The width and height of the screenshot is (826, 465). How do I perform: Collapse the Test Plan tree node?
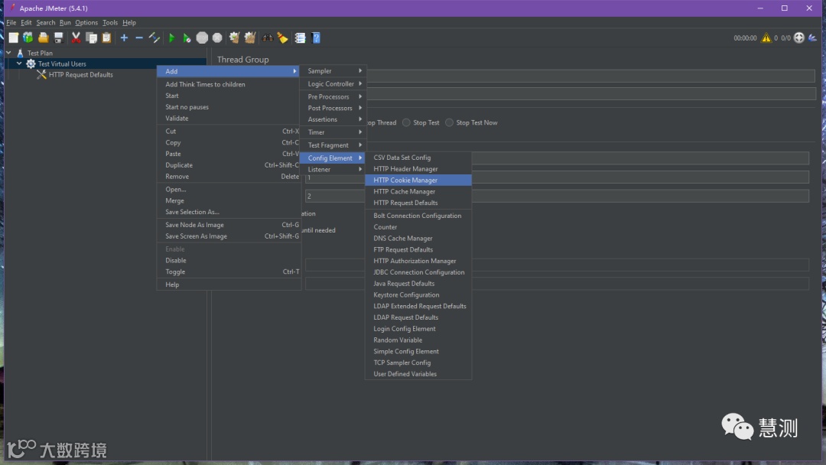point(8,53)
